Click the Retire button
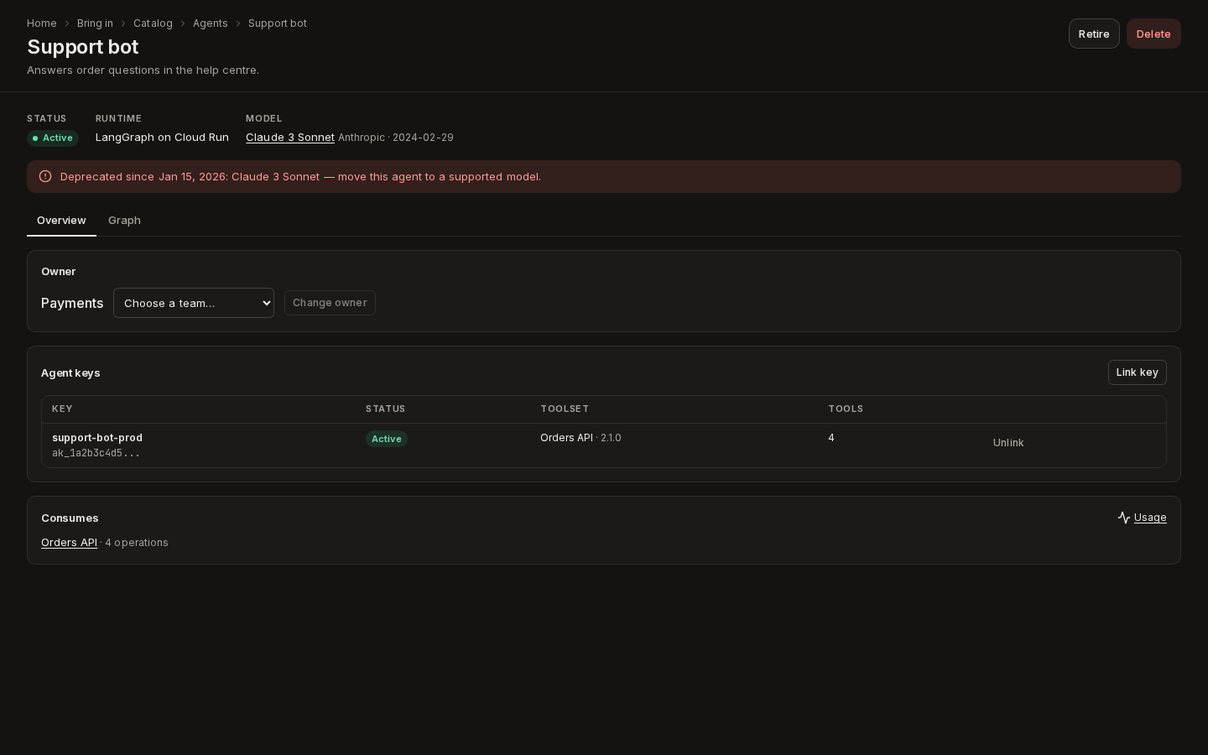Screen dimensions: 1208x755 pos(1094,34)
